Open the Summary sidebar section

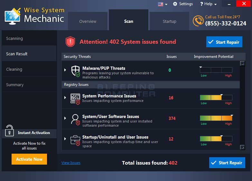coord(29,85)
